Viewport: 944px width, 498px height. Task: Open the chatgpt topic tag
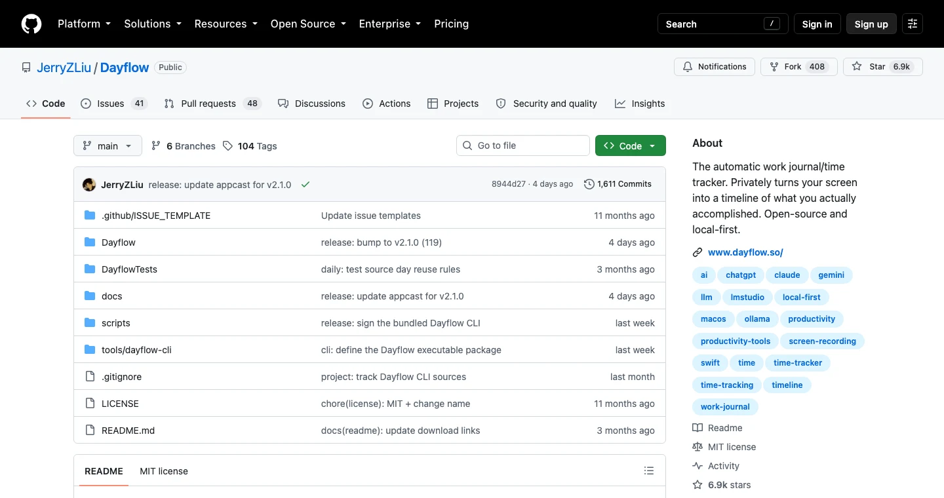pos(741,275)
